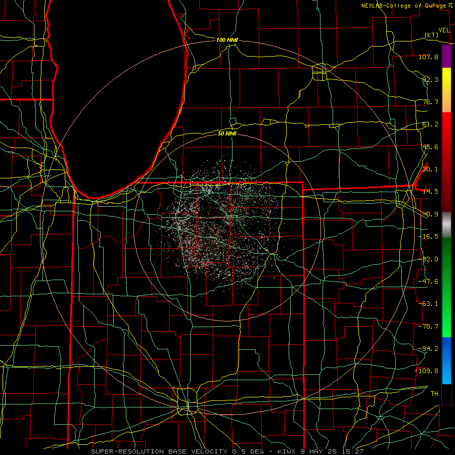The height and width of the screenshot is (455, 455).
Task: Click the TH label below the color bar
Action: click(434, 394)
